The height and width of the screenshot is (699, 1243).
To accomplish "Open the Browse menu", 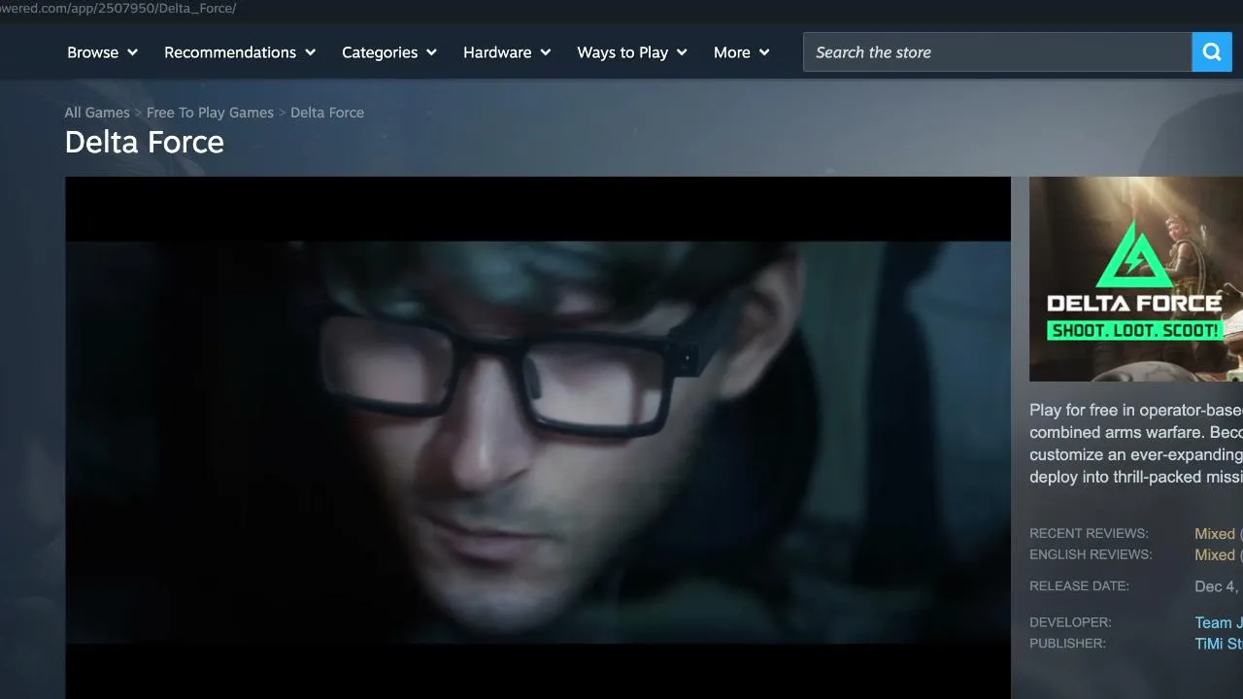I will pyautogui.click(x=102, y=52).
